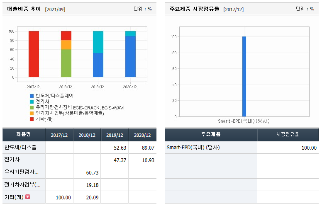Viewport: 322px width, 206px height.
Task: Click the 2019/12 x-axis label on chart
Action: (98, 87)
